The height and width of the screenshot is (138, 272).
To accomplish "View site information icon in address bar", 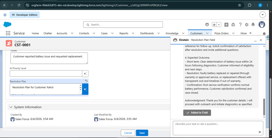I will coord(27,5).
